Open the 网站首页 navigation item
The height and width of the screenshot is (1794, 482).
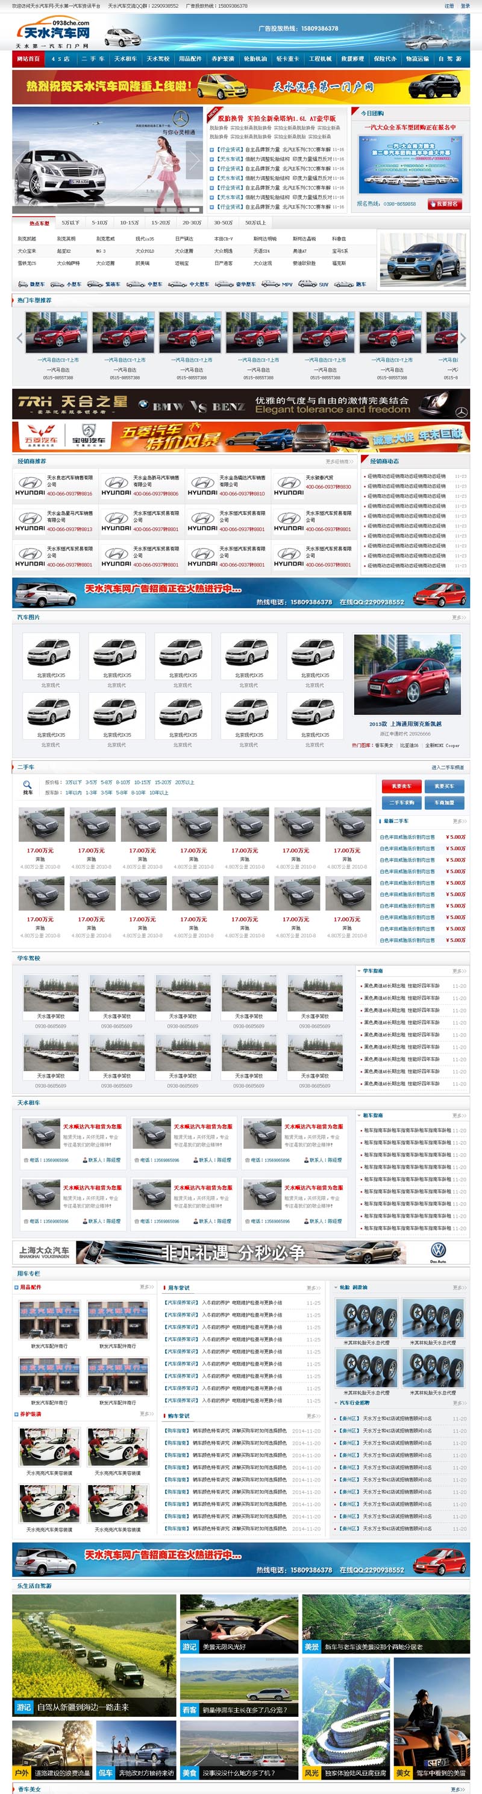[28, 59]
